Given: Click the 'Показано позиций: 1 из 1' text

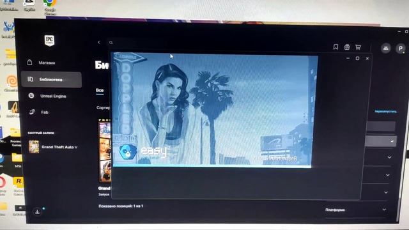Looking at the screenshot, I should (121, 206).
